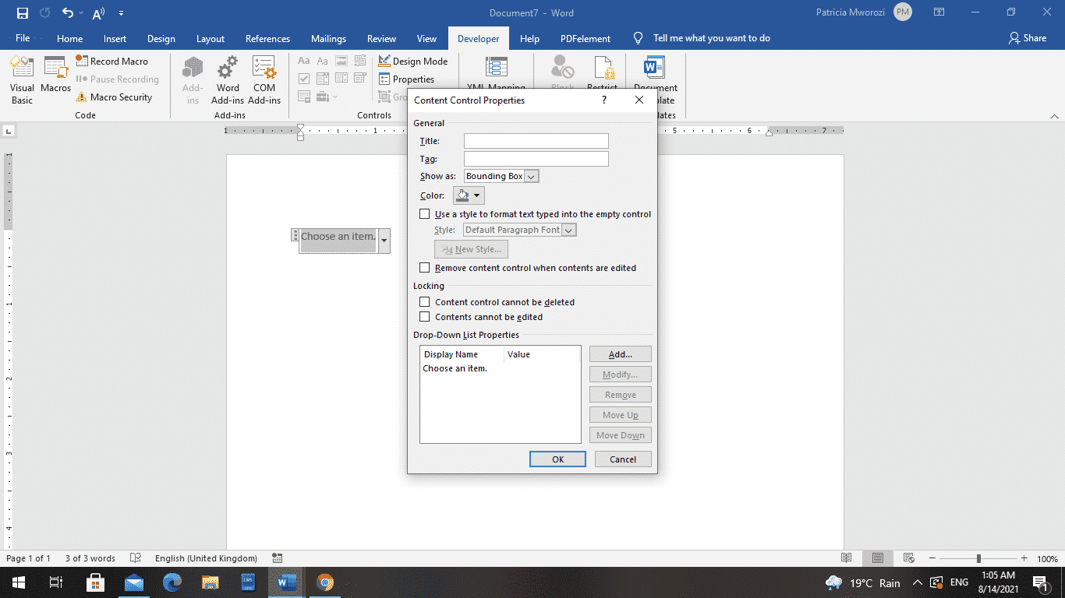Screen dimensions: 1065x598
Task: Click the Add button for drop-down entries
Action: (x=620, y=354)
